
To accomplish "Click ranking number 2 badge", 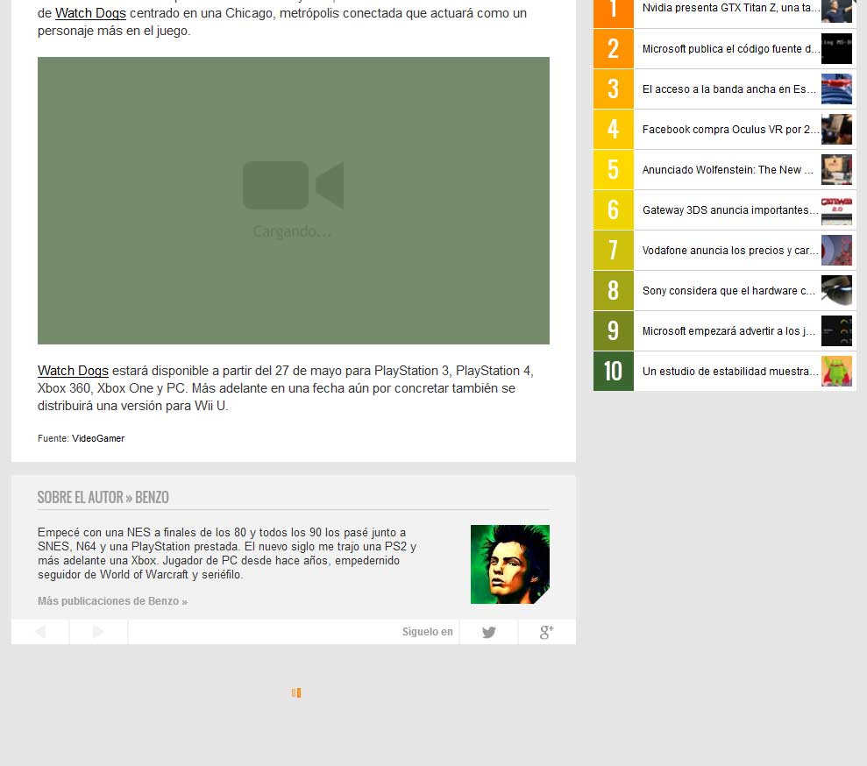I will pos(613,48).
